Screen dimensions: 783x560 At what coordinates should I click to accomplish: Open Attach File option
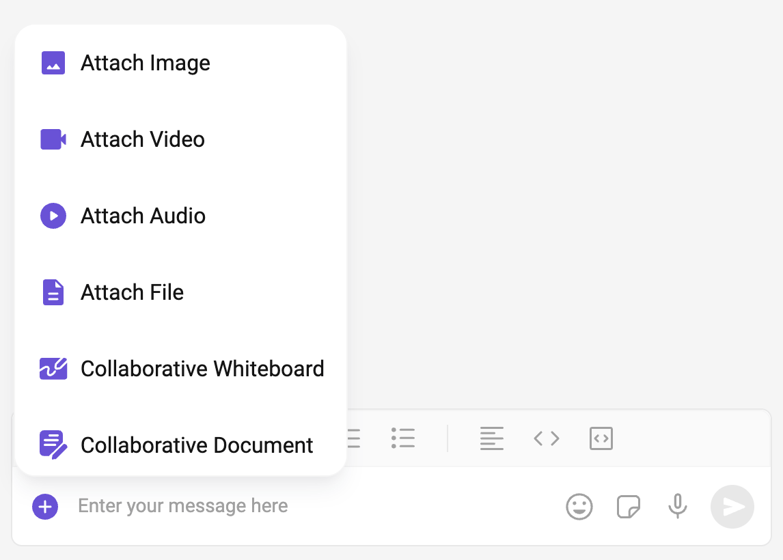(181, 292)
